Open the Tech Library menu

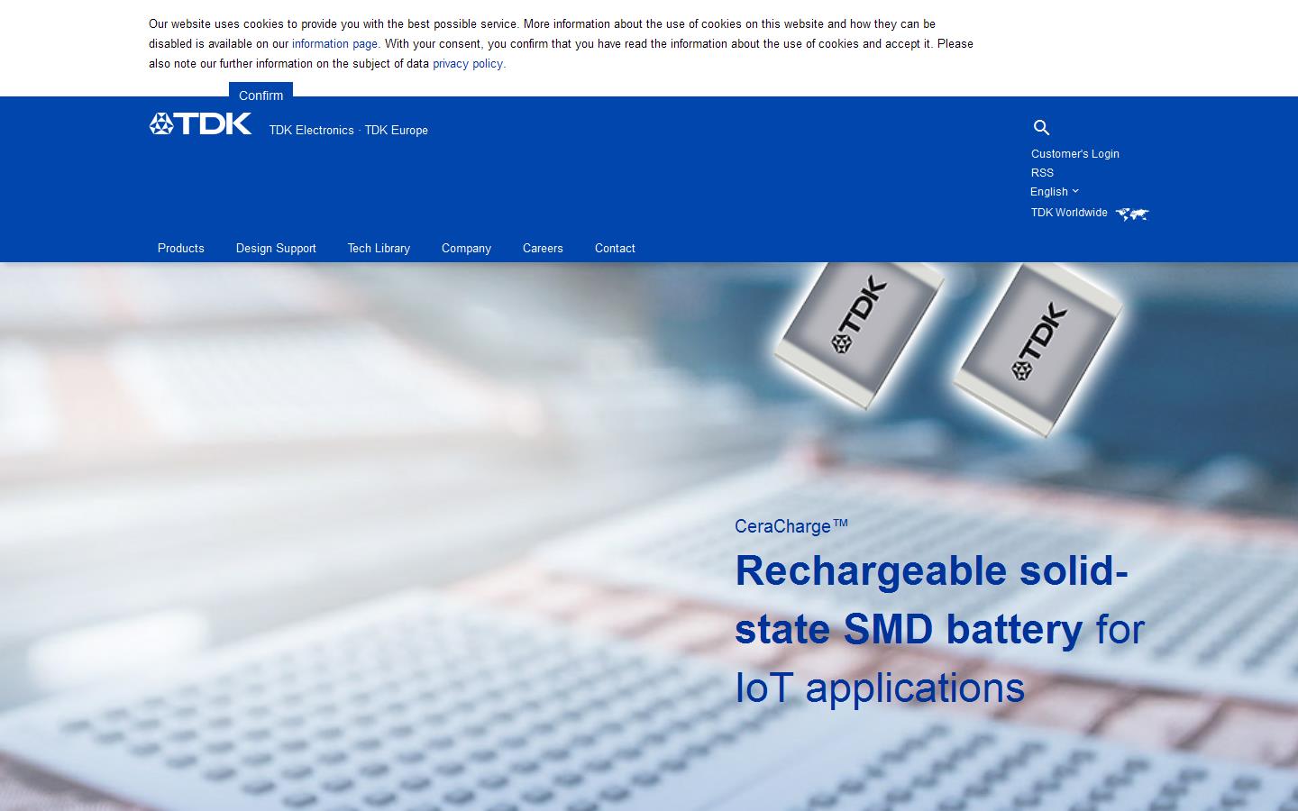[379, 249]
